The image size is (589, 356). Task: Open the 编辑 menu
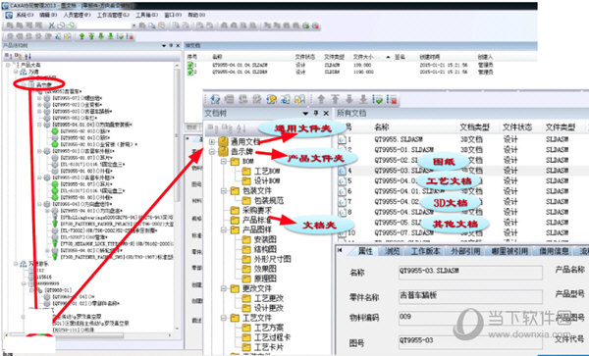click(x=48, y=15)
